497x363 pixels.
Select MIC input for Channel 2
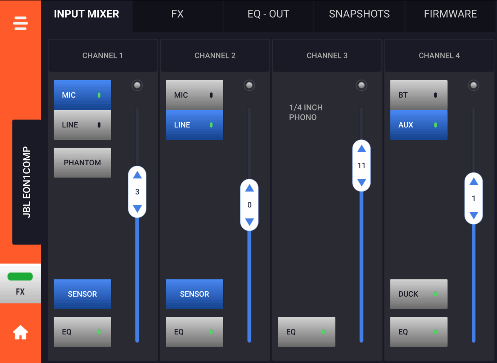(194, 95)
